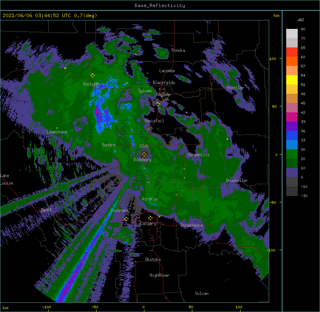Screen dimensions: 320x312
Task: Click the Airdrie label
Action: click(x=150, y=199)
